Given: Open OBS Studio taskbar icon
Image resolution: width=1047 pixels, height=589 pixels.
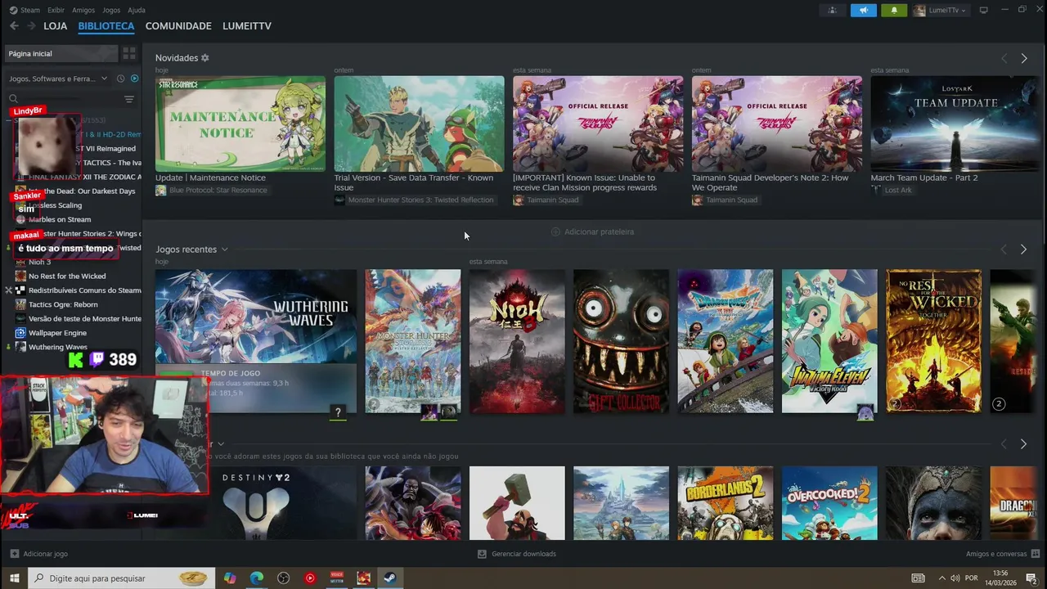Looking at the screenshot, I should [283, 578].
